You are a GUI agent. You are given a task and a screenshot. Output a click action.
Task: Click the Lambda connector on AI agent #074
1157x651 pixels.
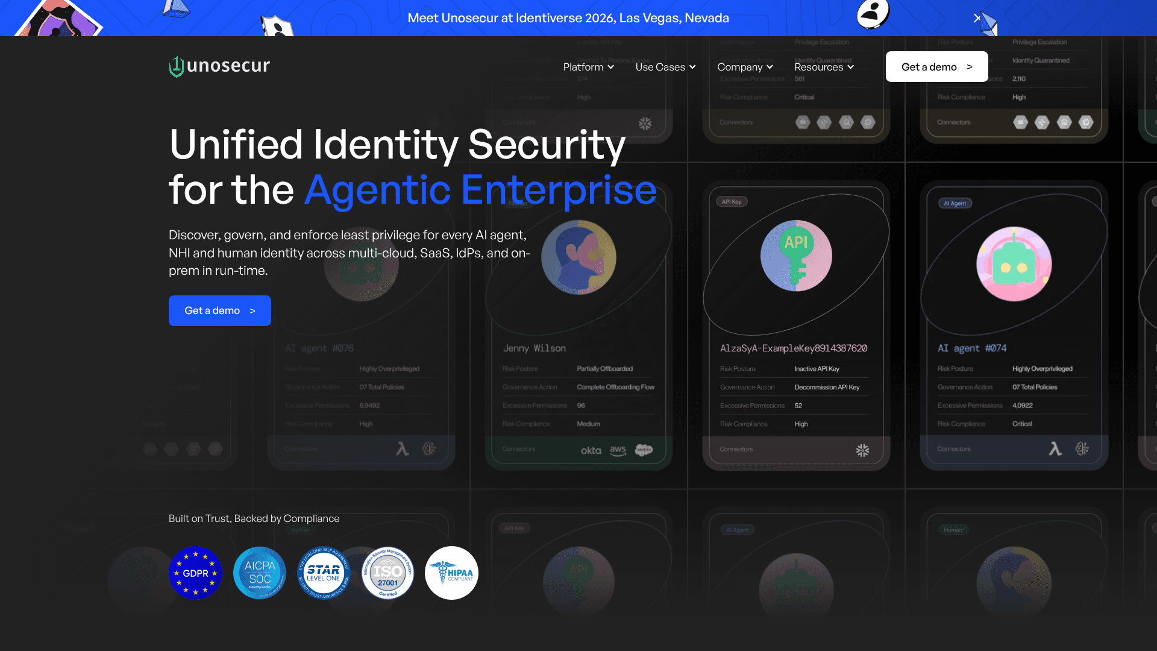click(1055, 448)
